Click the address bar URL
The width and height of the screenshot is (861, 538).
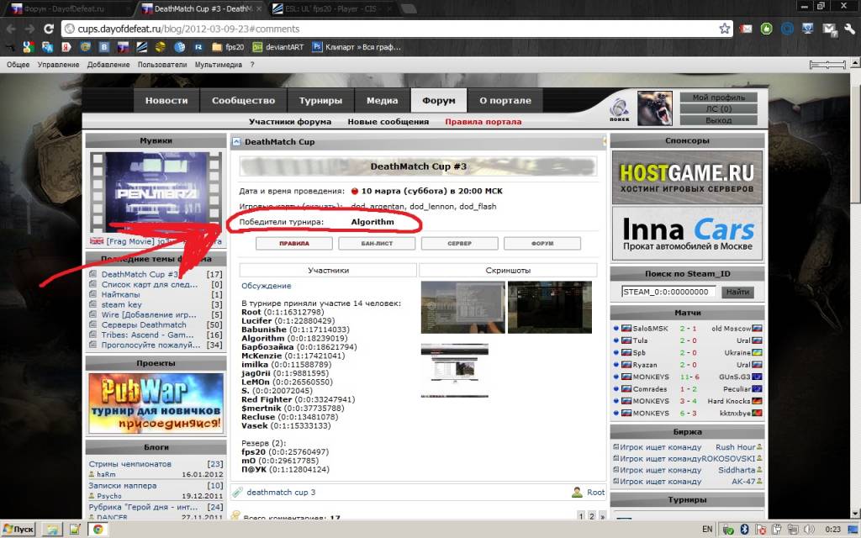(x=188, y=29)
